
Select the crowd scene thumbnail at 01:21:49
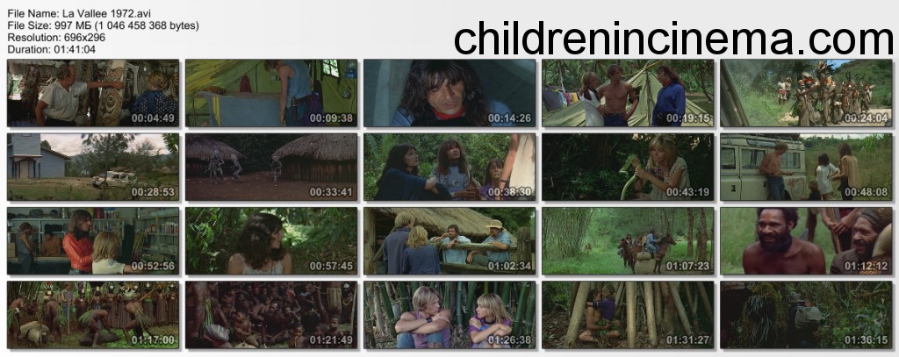pos(271,315)
